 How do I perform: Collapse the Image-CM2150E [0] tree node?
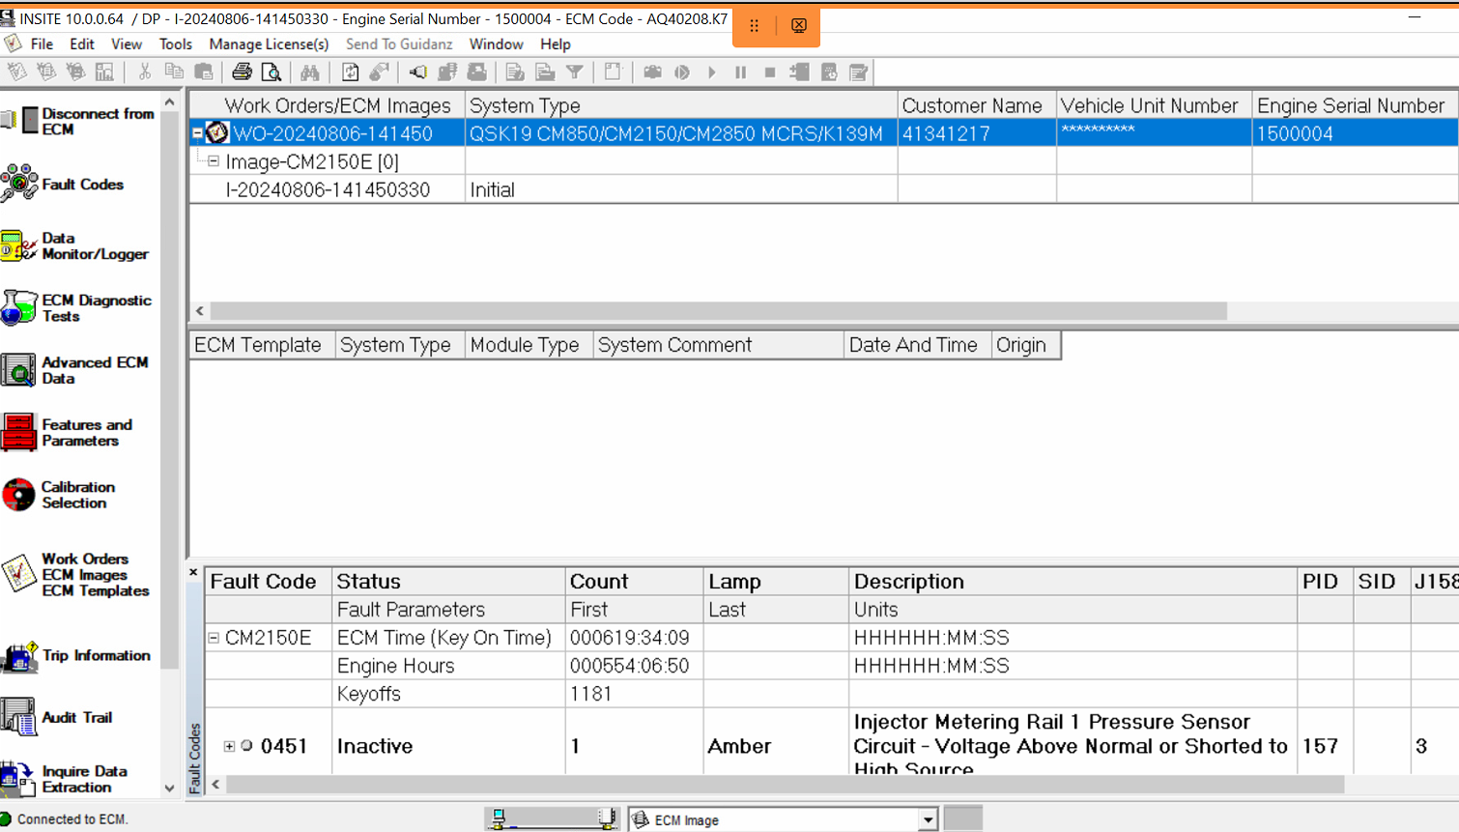214,161
